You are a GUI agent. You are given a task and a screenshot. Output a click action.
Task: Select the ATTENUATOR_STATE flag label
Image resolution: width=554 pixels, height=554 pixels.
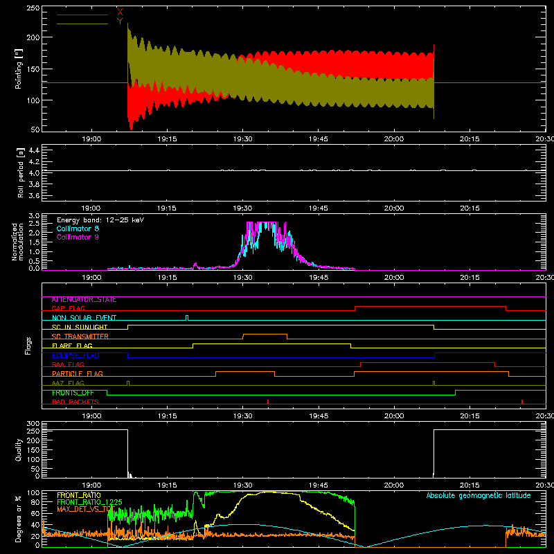(x=84, y=300)
